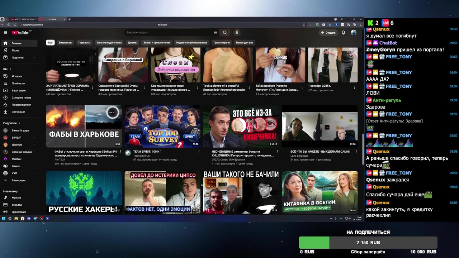
Task: Click the YouTube logo
Action: point(20,33)
